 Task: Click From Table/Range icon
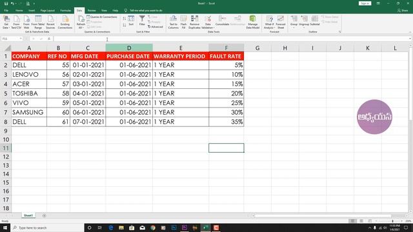click(38, 23)
